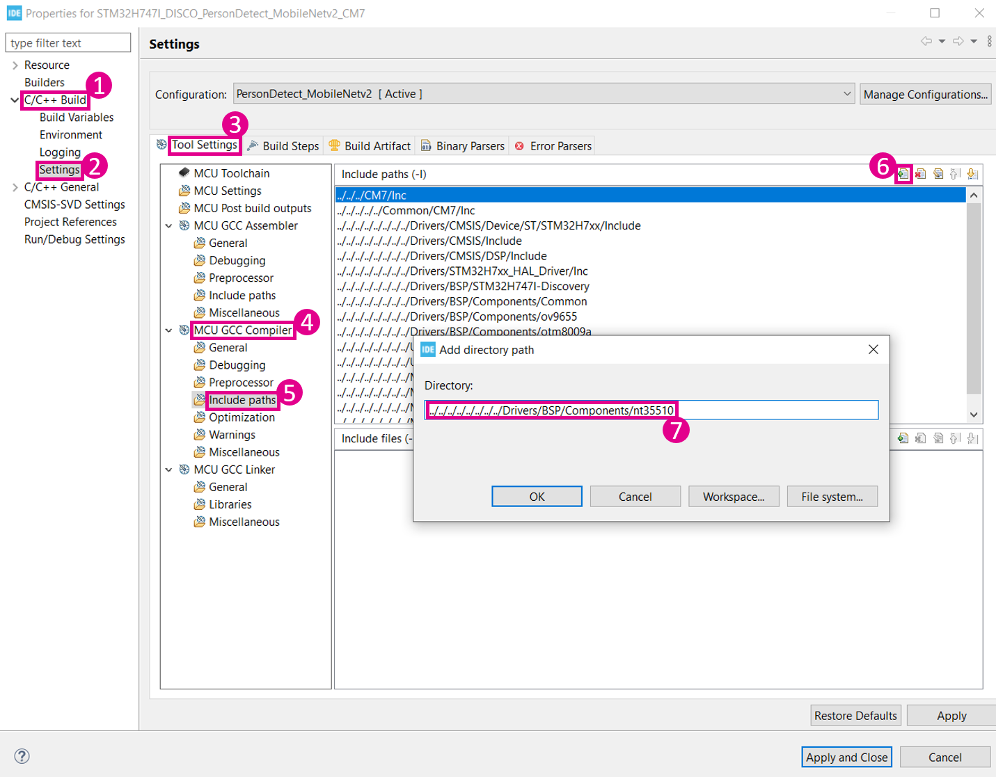The height and width of the screenshot is (777, 996).
Task: Switch to the Error Parsers tab
Action: [553, 146]
